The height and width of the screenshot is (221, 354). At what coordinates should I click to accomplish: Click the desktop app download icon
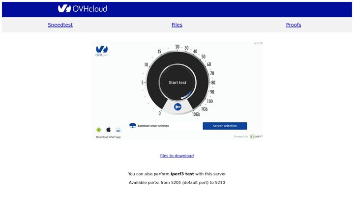(118, 130)
